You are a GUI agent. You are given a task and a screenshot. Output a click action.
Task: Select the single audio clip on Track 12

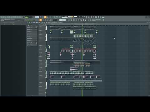74,69
